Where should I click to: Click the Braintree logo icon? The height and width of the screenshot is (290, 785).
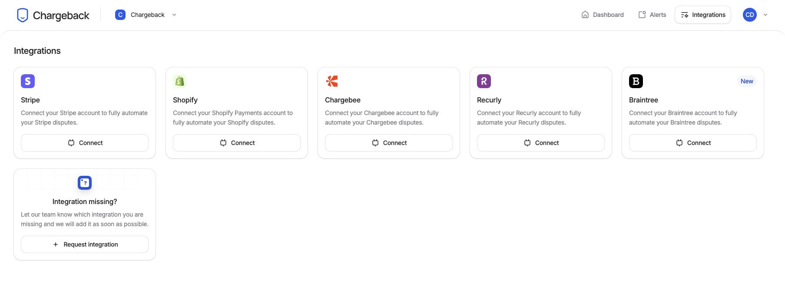pos(636,81)
